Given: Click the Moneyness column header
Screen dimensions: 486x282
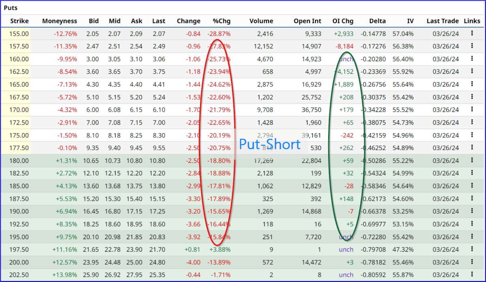Looking at the screenshot, I should tap(60, 21).
